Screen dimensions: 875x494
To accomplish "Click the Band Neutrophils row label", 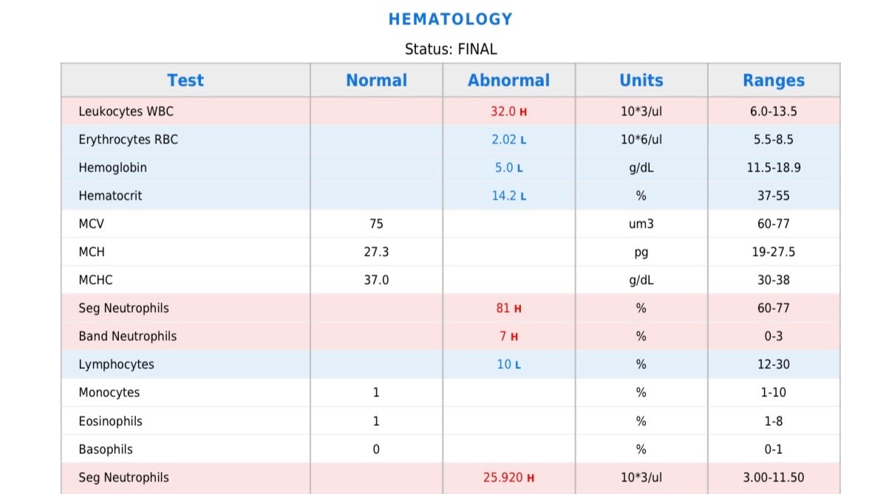I will point(127,336).
